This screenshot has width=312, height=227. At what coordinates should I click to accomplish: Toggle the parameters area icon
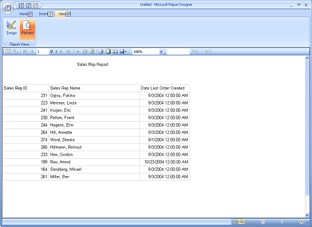pos(15,52)
